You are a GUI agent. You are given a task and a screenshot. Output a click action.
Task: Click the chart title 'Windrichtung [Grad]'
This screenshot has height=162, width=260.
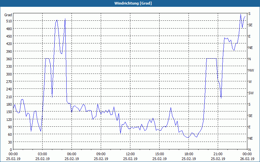(133, 3)
